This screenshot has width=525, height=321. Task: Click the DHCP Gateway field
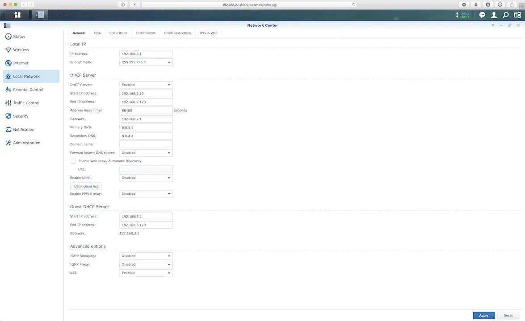pos(146,119)
